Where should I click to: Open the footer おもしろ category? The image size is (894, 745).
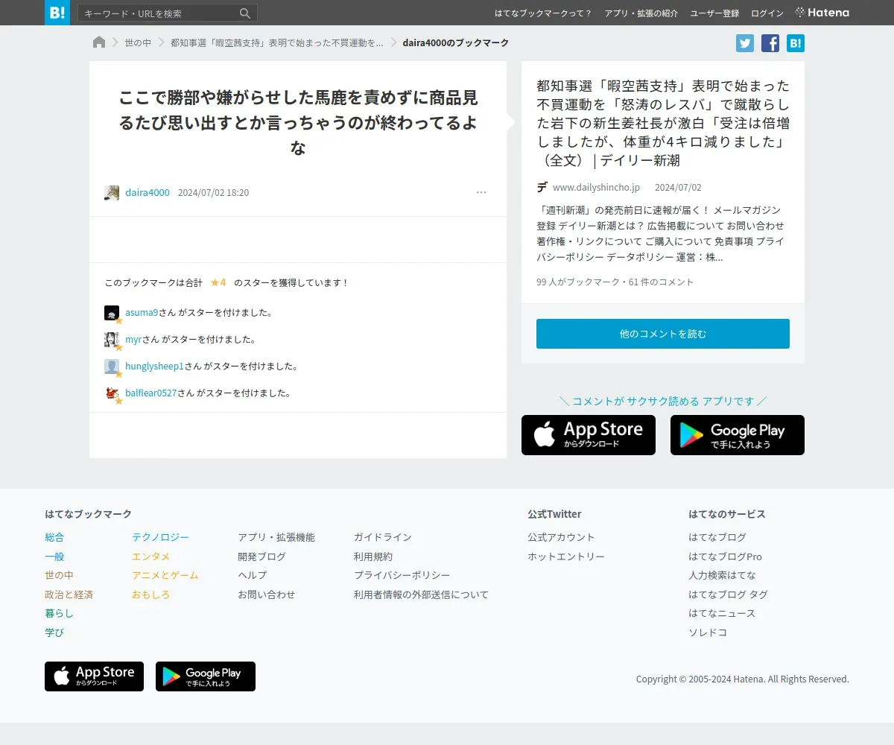[150, 595]
